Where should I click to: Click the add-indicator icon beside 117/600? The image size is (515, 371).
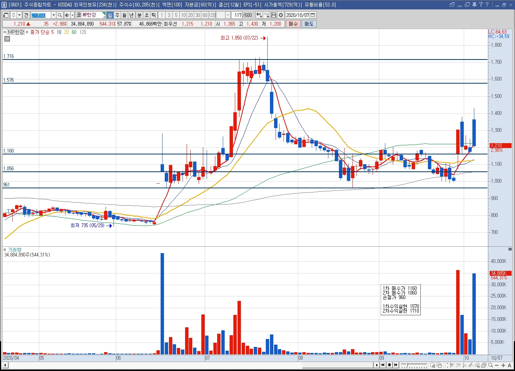(259, 15)
